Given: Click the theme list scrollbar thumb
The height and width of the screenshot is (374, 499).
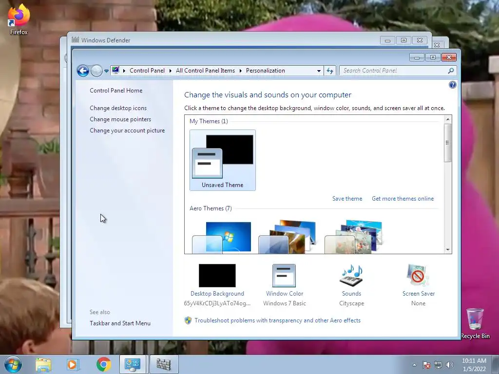Looking at the screenshot, I should pos(448,143).
